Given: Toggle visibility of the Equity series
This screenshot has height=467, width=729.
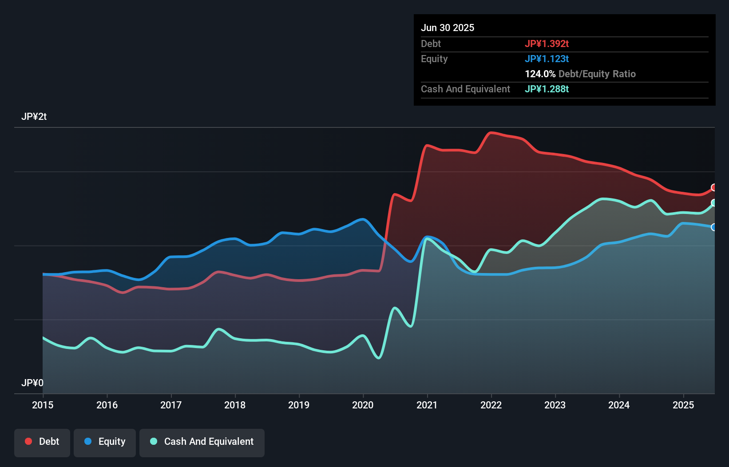Looking at the screenshot, I should [104, 442].
